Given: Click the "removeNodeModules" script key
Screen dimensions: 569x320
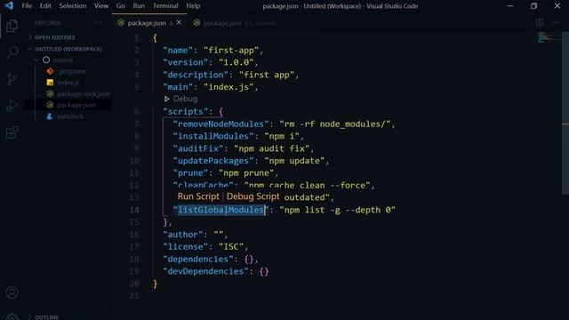Looking at the screenshot, I should click(x=220, y=124).
